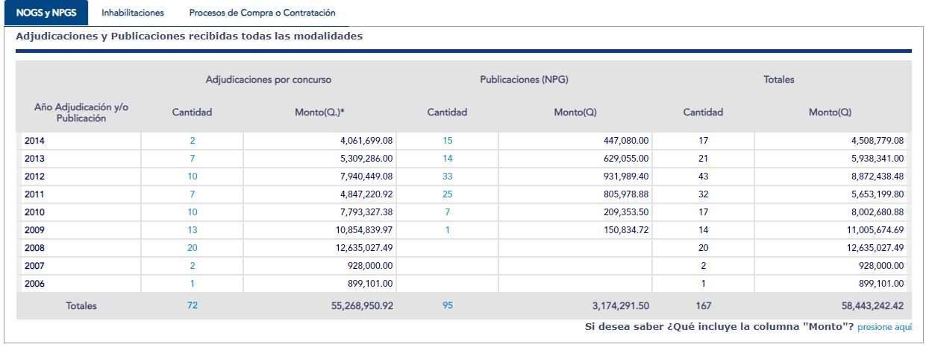Click the 2013 year row label
Viewport: 926px width, 353px height.
click(34, 158)
